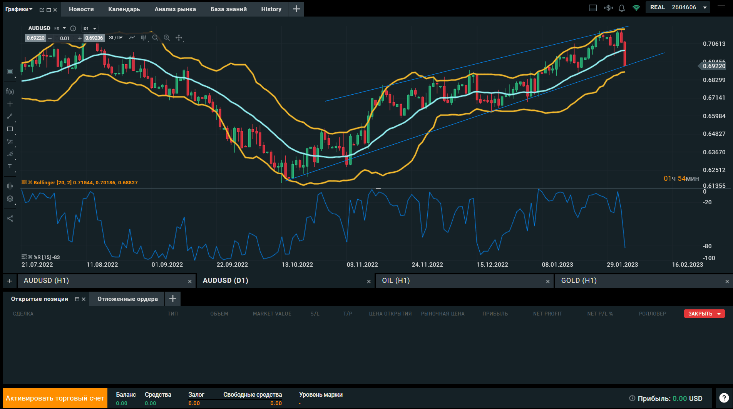Image resolution: width=733 pixels, height=409 pixels.
Task: Open the chart share icon
Action: (10, 219)
